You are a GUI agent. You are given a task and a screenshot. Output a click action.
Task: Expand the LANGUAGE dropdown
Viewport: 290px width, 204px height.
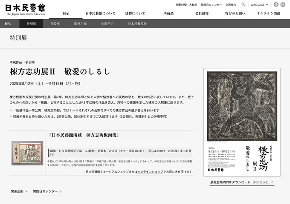pos(259,5)
